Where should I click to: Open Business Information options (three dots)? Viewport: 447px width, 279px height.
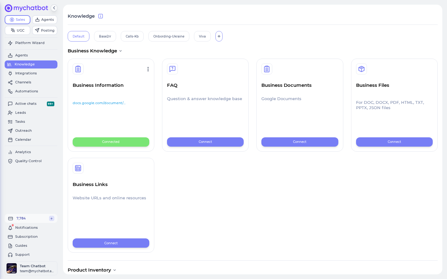click(x=148, y=69)
